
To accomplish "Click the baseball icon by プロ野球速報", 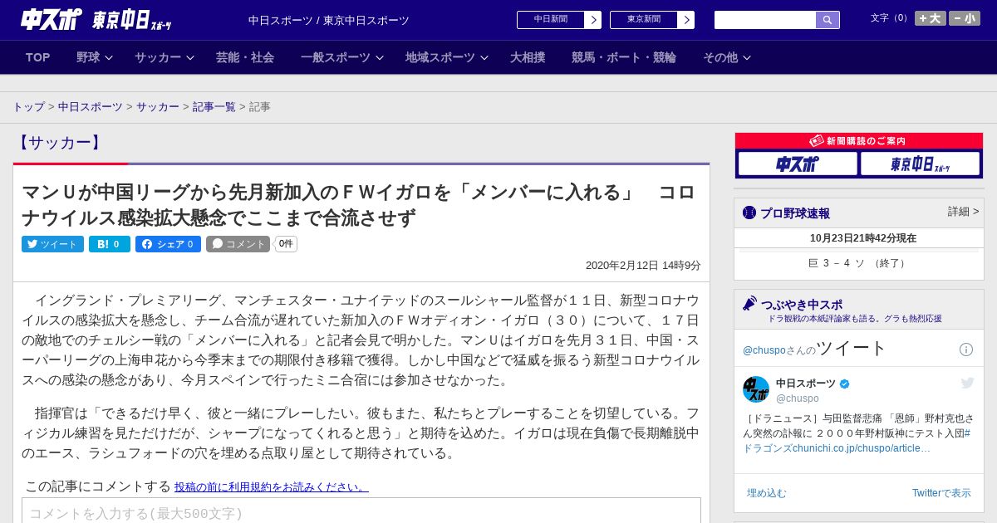I will click(749, 213).
